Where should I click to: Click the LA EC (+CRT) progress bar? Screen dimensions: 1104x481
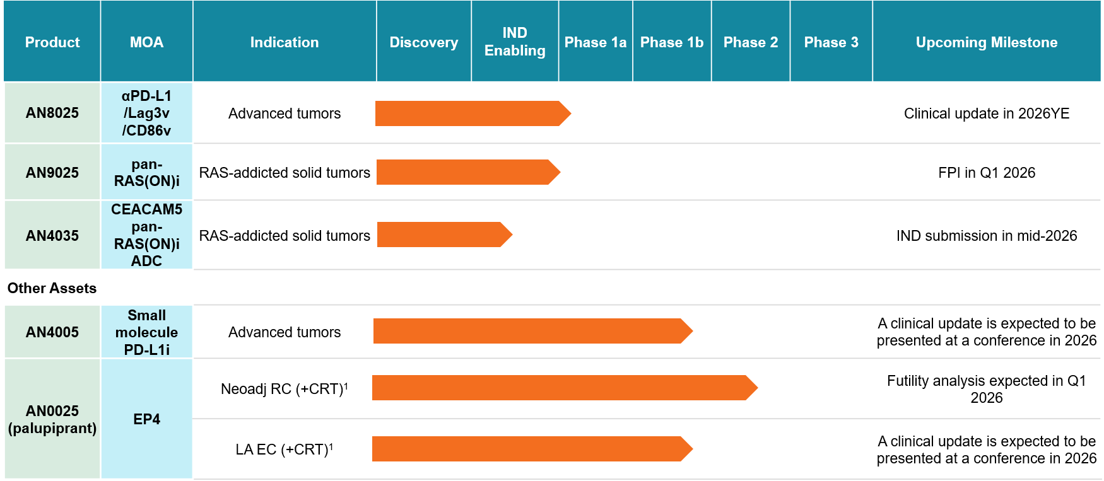pyautogui.click(x=531, y=449)
